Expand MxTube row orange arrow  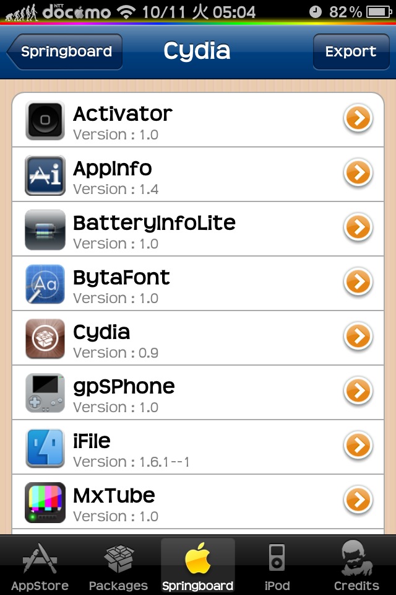coord(358,500)
